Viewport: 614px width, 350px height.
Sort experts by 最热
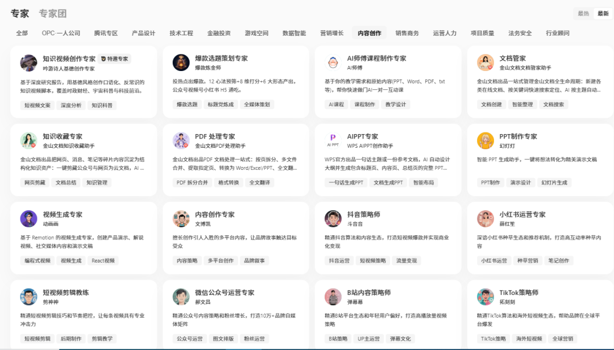click(583, 13)
